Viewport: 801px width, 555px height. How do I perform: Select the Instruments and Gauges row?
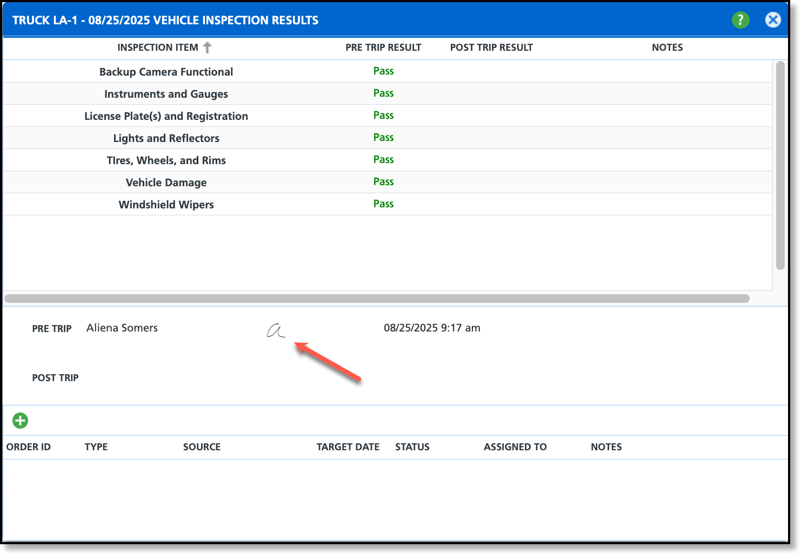(388, 93)
